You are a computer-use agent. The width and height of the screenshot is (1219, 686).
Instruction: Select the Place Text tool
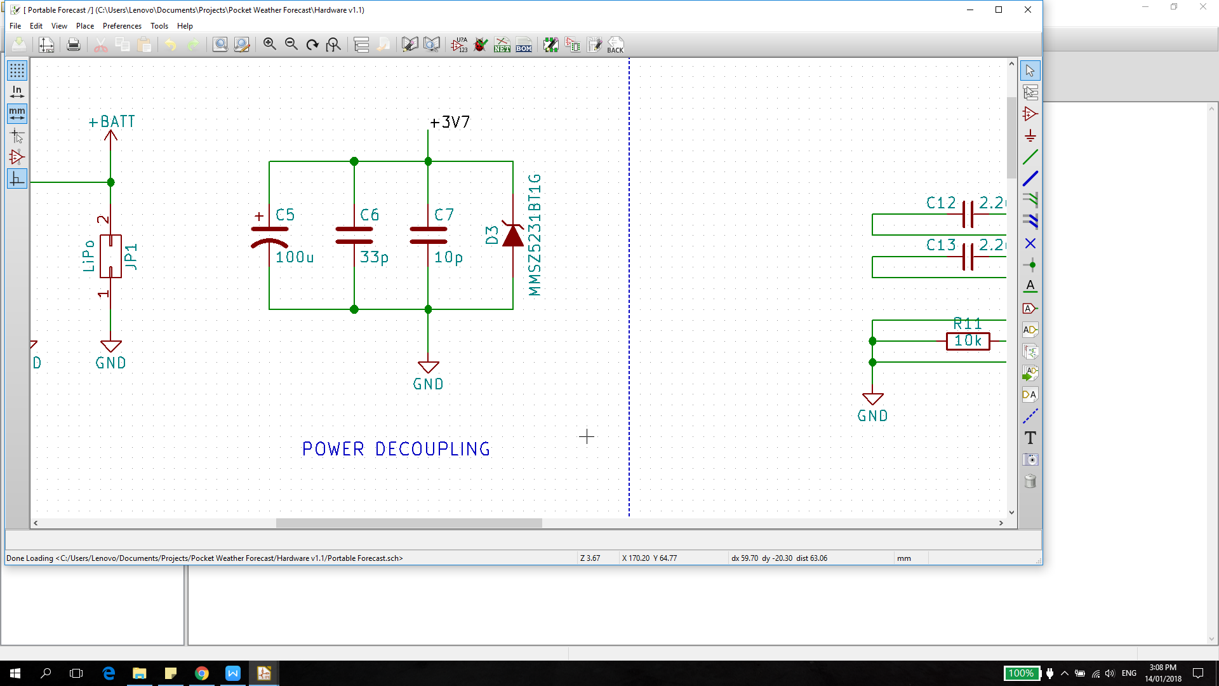tap(1030, 438)
